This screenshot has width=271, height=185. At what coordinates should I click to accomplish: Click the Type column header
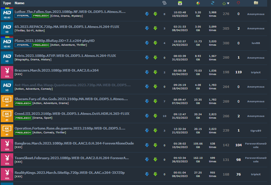[7, 3]
